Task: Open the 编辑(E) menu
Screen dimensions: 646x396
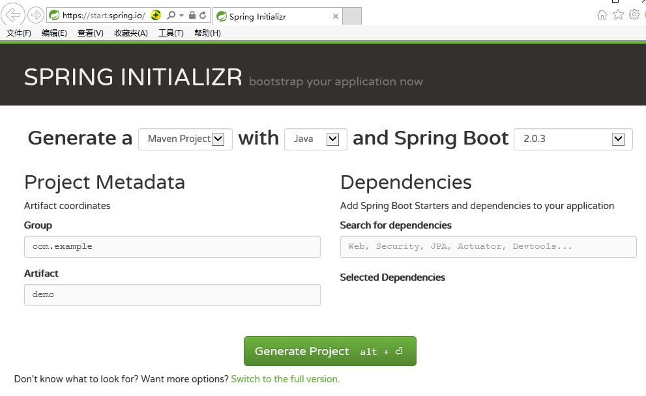Action: 54,33
